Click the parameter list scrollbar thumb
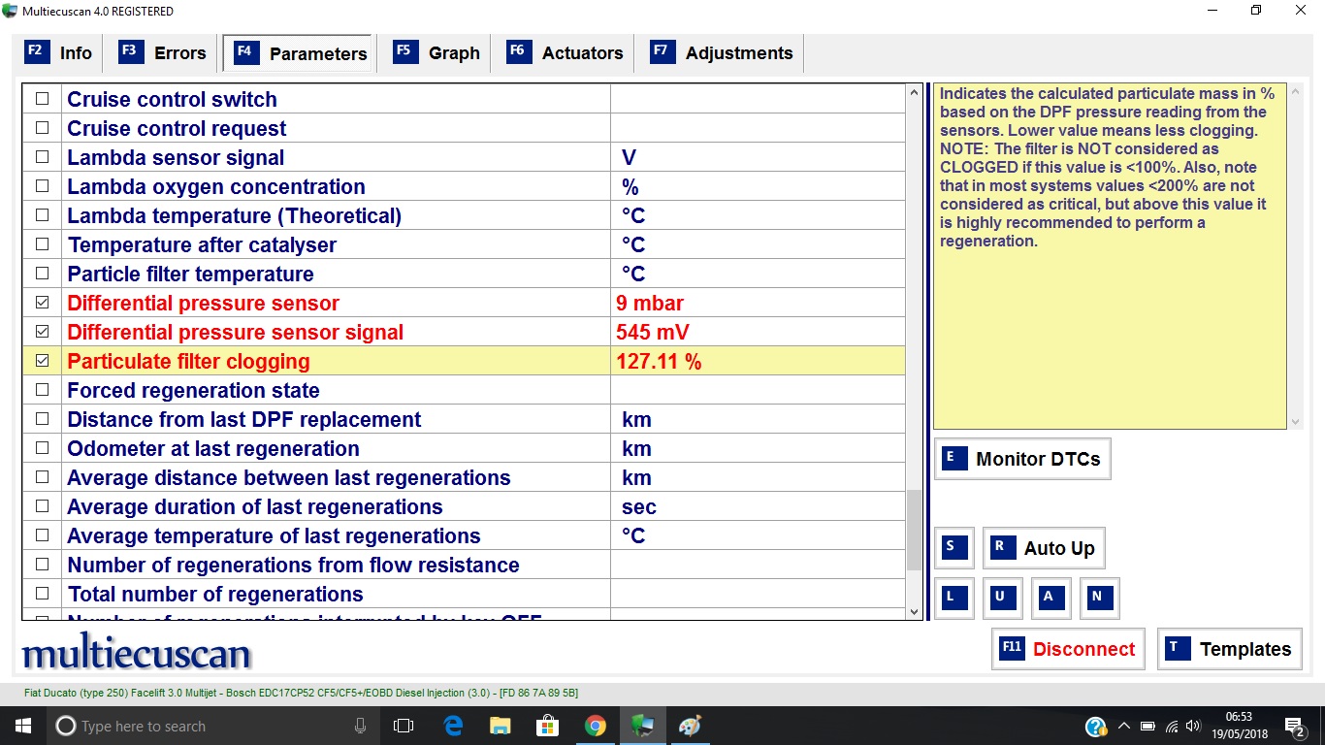 914,530
